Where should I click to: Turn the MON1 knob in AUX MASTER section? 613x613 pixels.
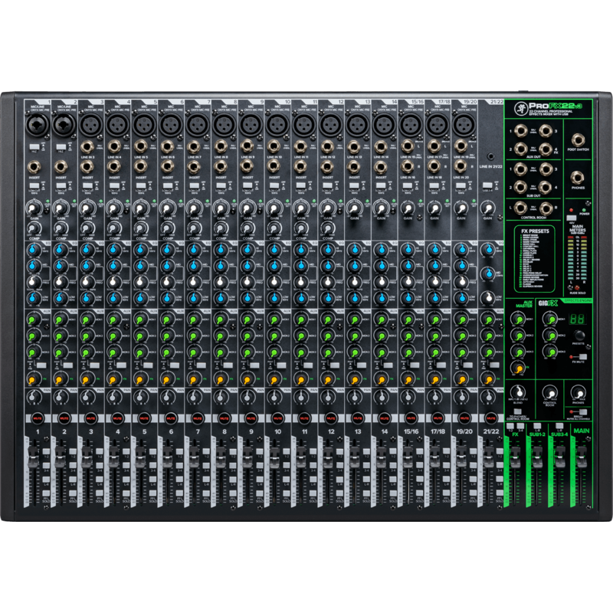(x=519, y=319)
